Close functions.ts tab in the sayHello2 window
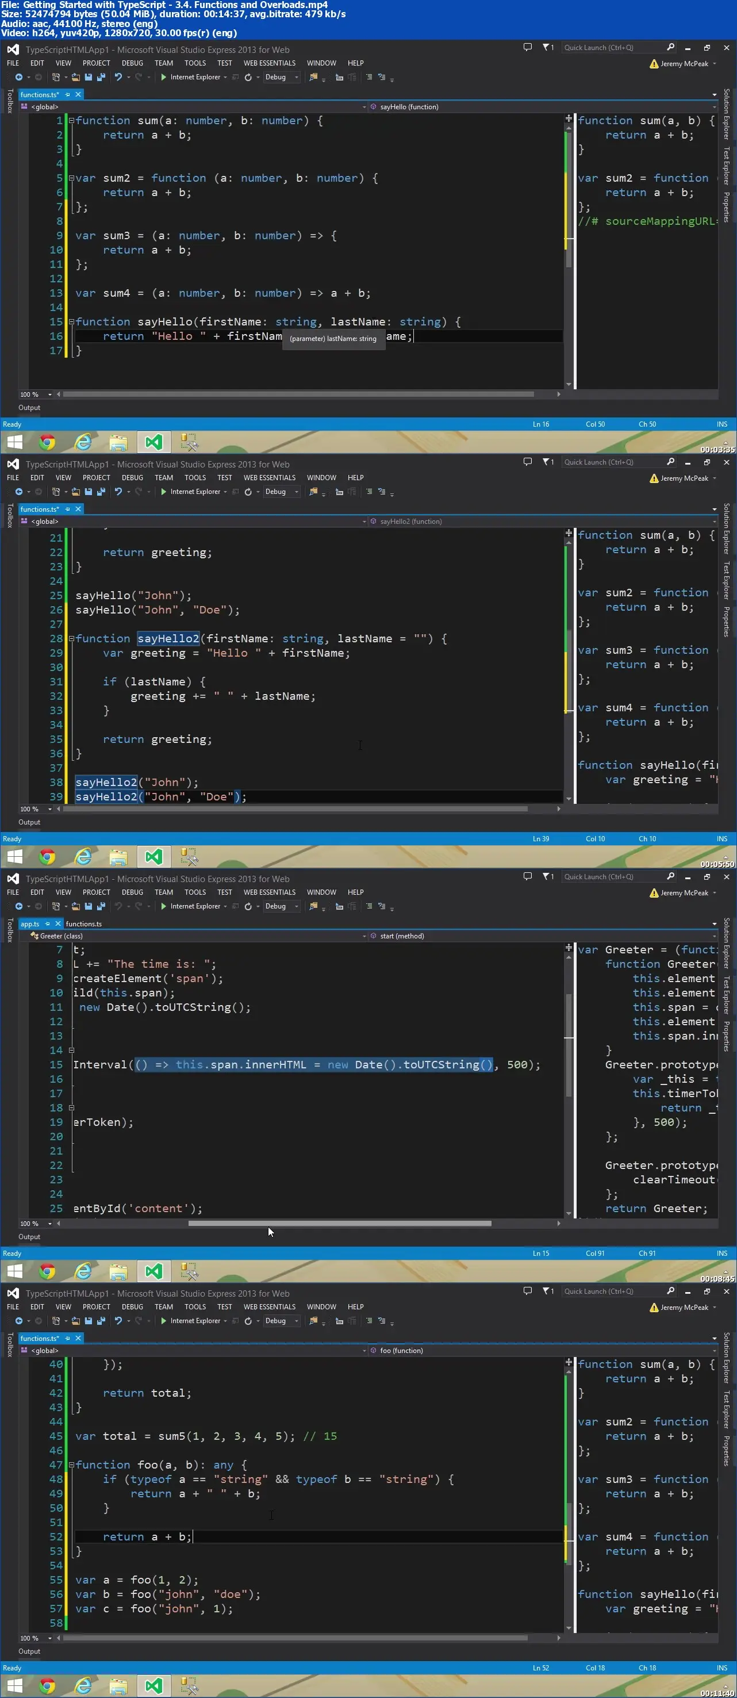The width and height of the screenshot is (737, 1698). [78, 509]
